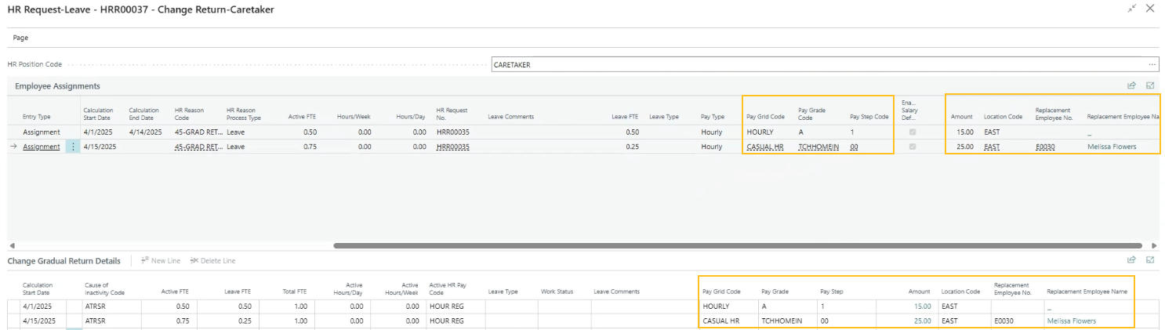Open the CASUAL HR Pay Grid Code lookup in Employee Assignments

point(765,147)
